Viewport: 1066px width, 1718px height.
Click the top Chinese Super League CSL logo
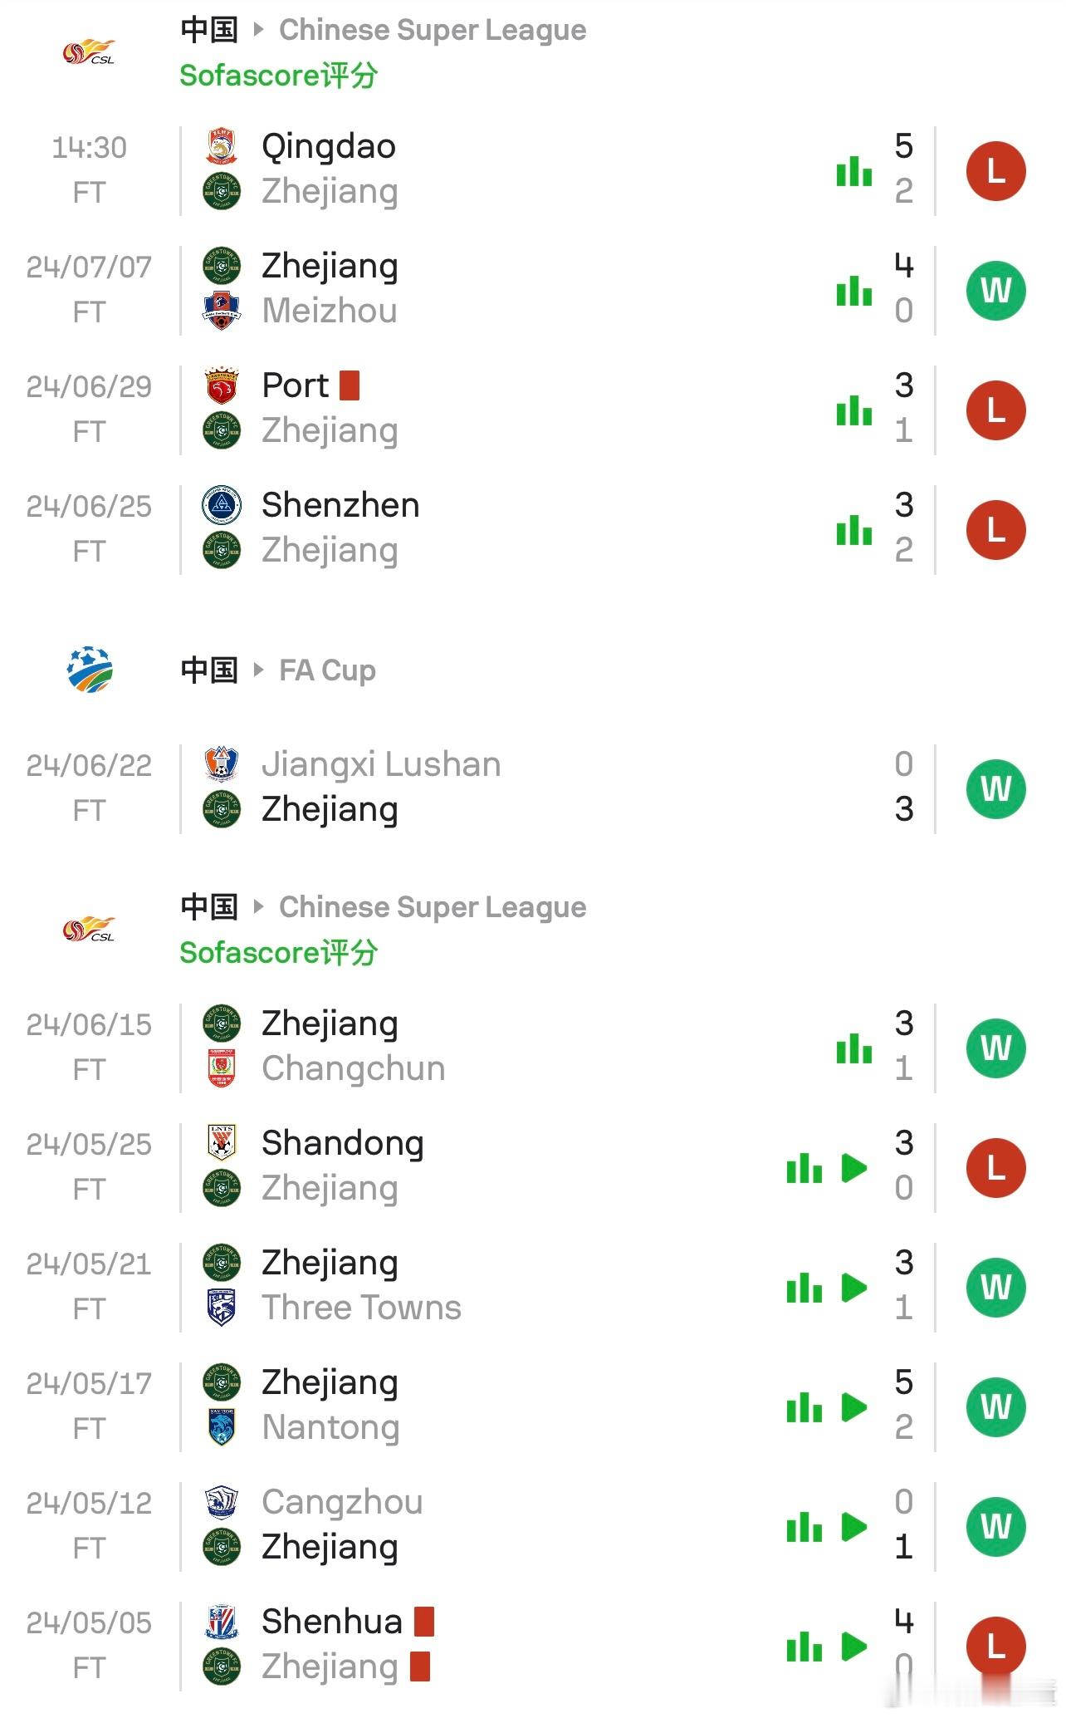(x=89, y=52)
